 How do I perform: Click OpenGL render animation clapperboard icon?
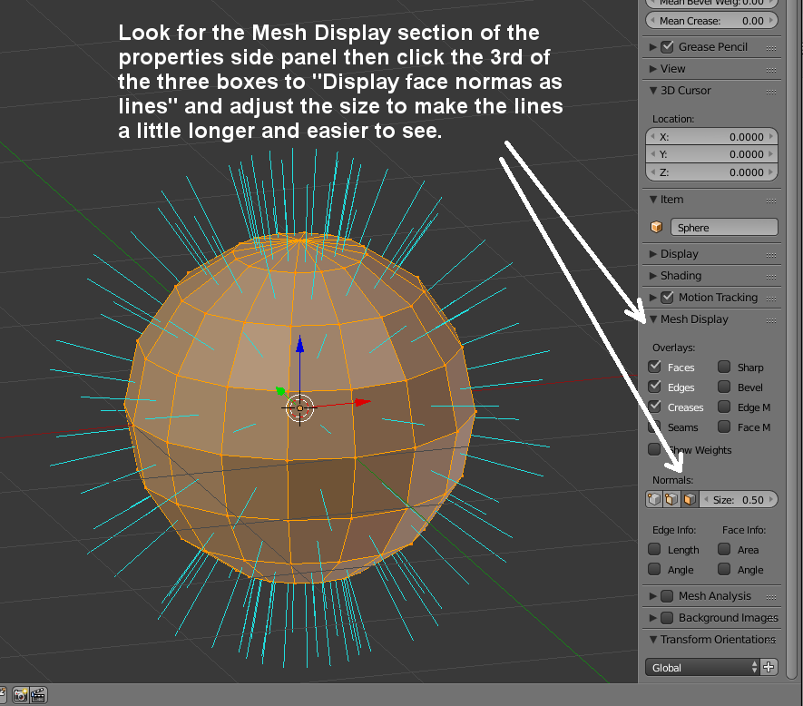pyautogui.click(x=38, y=695)
